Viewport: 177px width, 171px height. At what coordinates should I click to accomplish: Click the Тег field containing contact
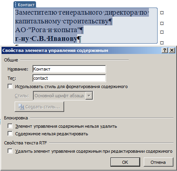[69, 78]
